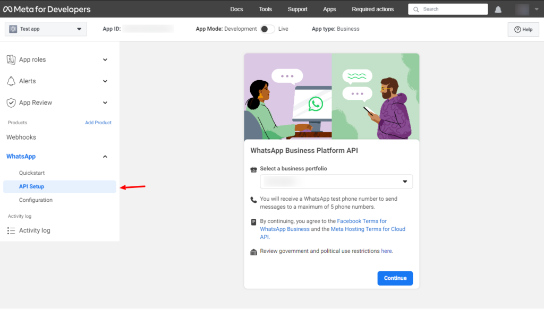Click the Meta for Developers logo
Viewport: 544px width, 309px height.
47,9
